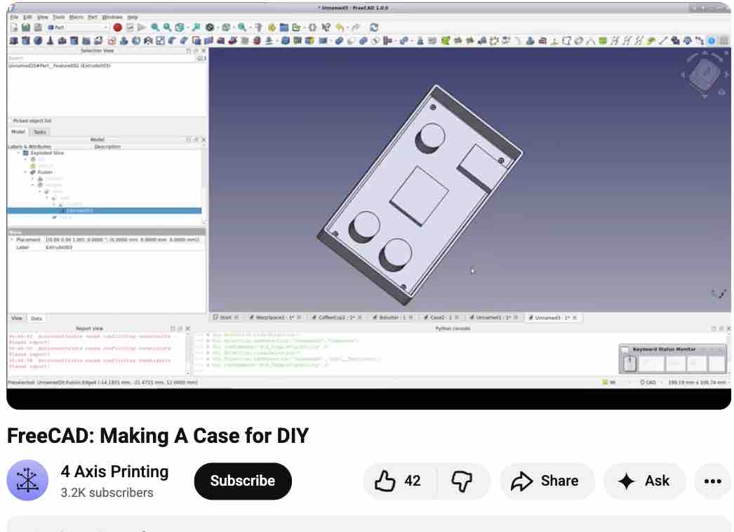Click the Fit all zoom icon
This screenshot has height=532, width=734.
click(x=155, y=27)
